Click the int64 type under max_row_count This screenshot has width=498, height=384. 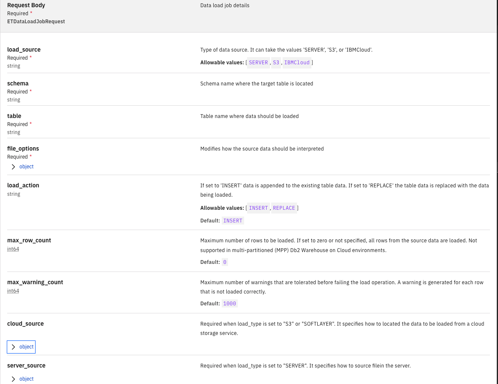coord(13,249)
